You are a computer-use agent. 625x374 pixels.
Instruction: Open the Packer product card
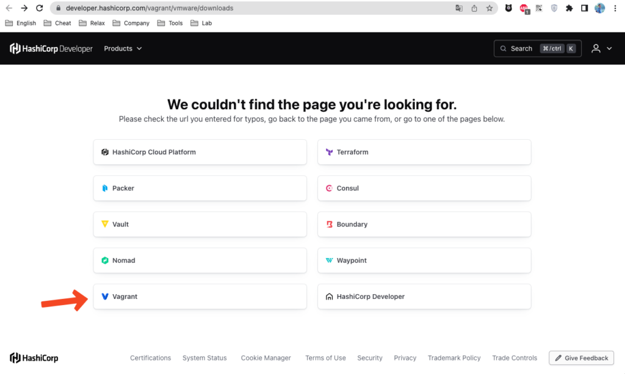pyautogui.click(x=200, y=188)
